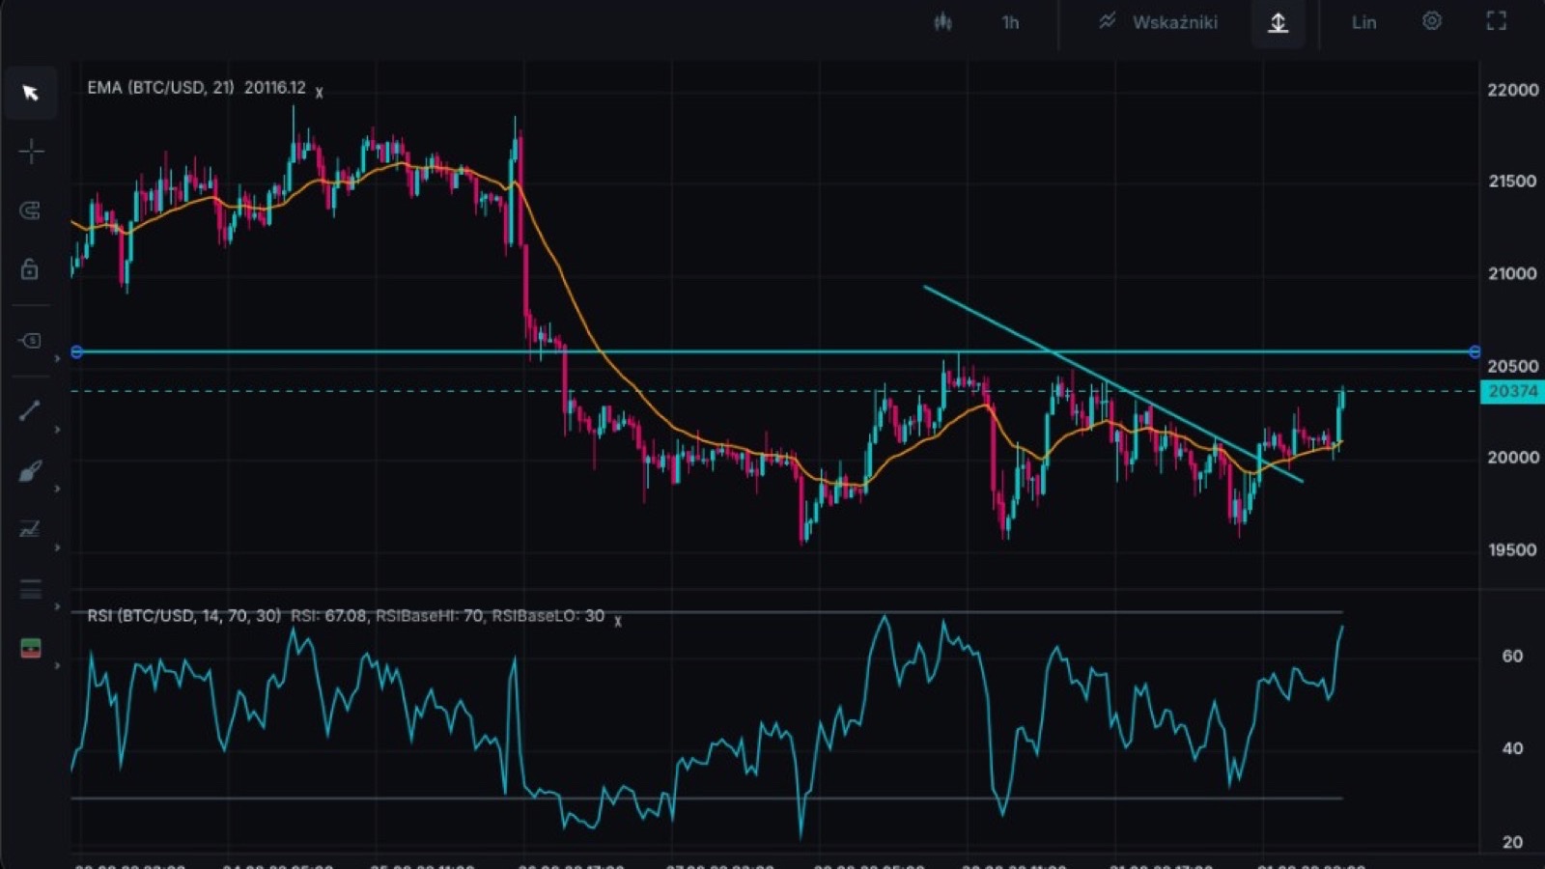Click the current price label 20374
The width and height of the screenshot is (1545, 869).
tap(1512, 391)
